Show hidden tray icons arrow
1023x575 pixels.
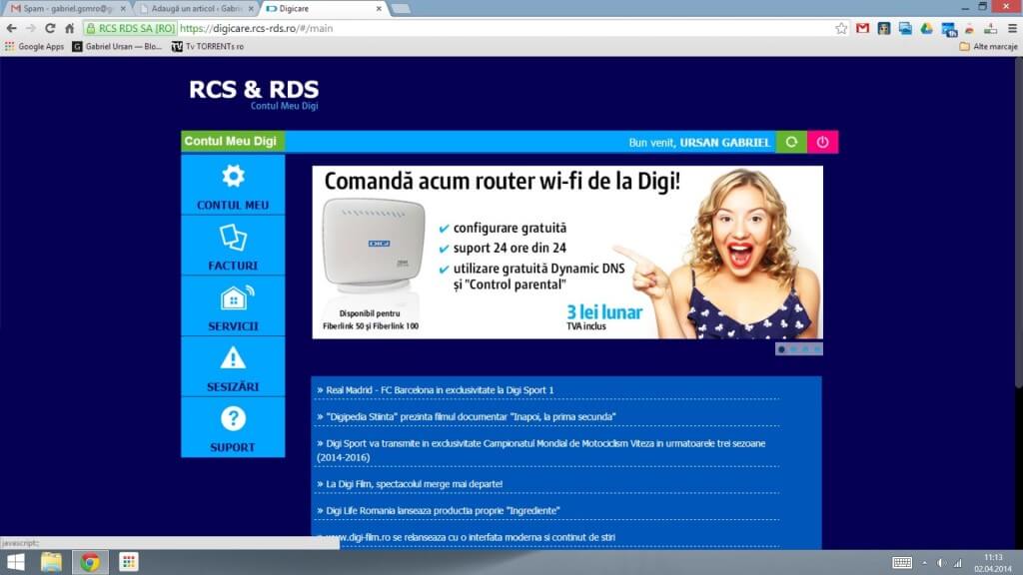(x=924, y=563)
